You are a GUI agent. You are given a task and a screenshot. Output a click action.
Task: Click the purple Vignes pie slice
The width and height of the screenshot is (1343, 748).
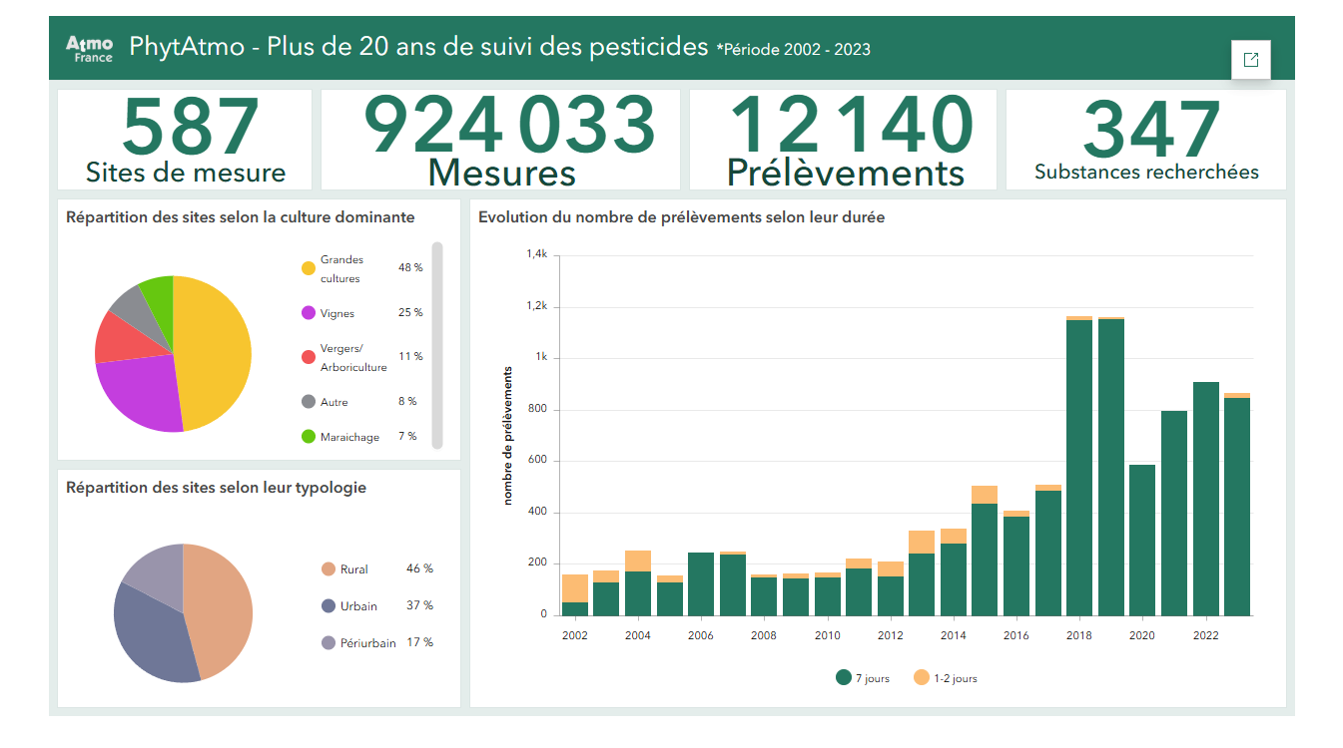pyautogui.click(x=140, y=394)
